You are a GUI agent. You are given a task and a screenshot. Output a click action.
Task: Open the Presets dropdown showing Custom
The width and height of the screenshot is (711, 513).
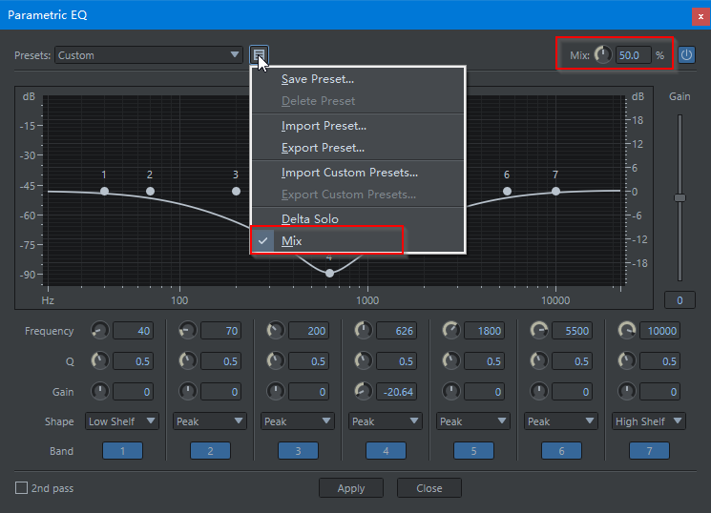149,55
